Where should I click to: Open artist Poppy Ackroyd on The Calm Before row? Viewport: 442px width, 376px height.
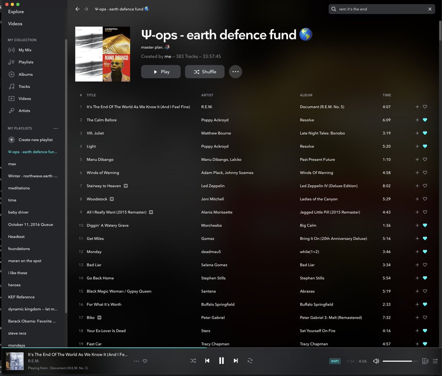pos(215,120)
